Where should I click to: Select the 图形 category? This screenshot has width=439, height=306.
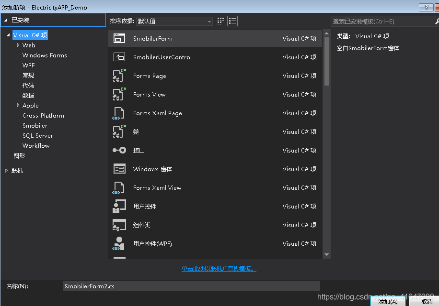click(19, 156)
